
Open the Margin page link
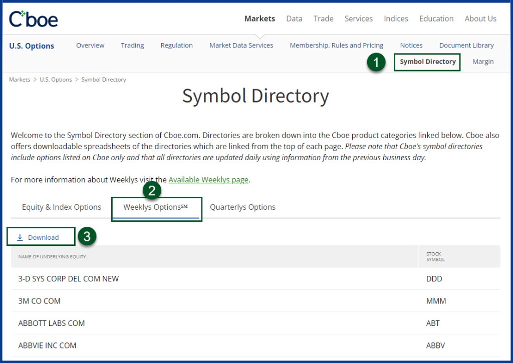[x=483, y=62]
